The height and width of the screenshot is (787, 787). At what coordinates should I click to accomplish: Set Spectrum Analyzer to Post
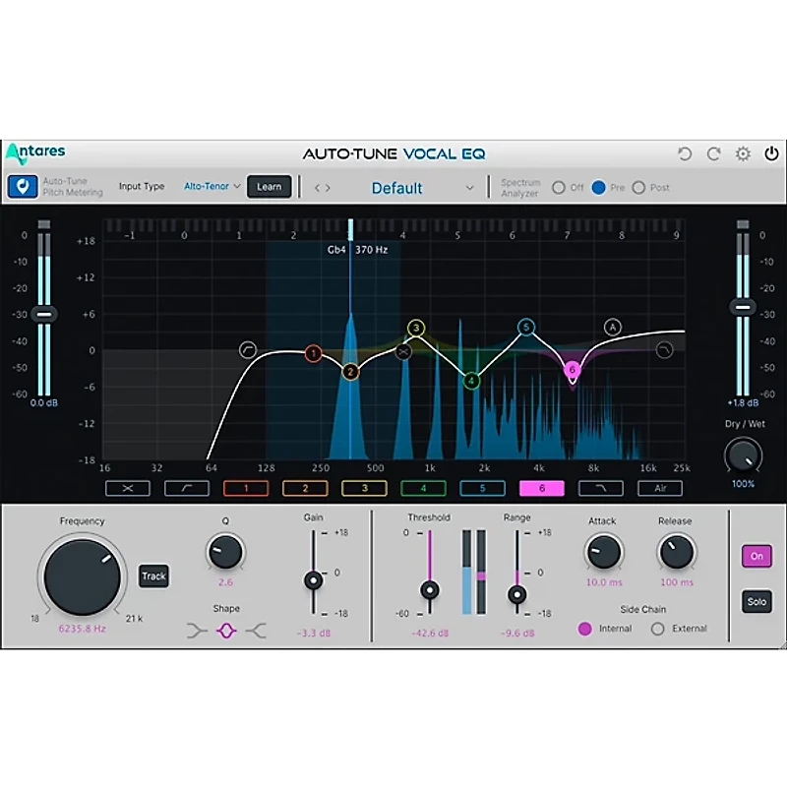638,186
